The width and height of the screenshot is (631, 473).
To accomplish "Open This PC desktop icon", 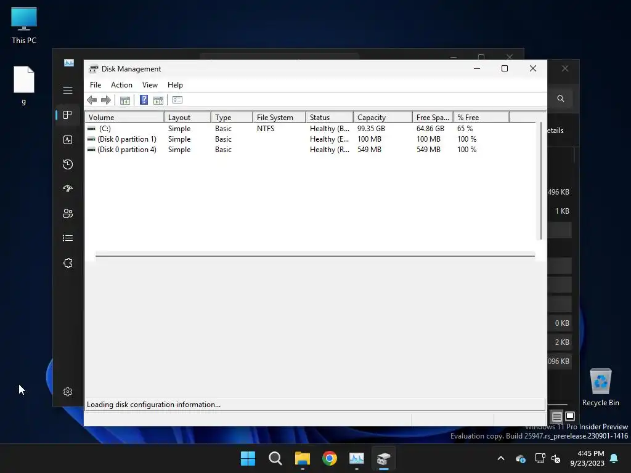I will point(24,25).
